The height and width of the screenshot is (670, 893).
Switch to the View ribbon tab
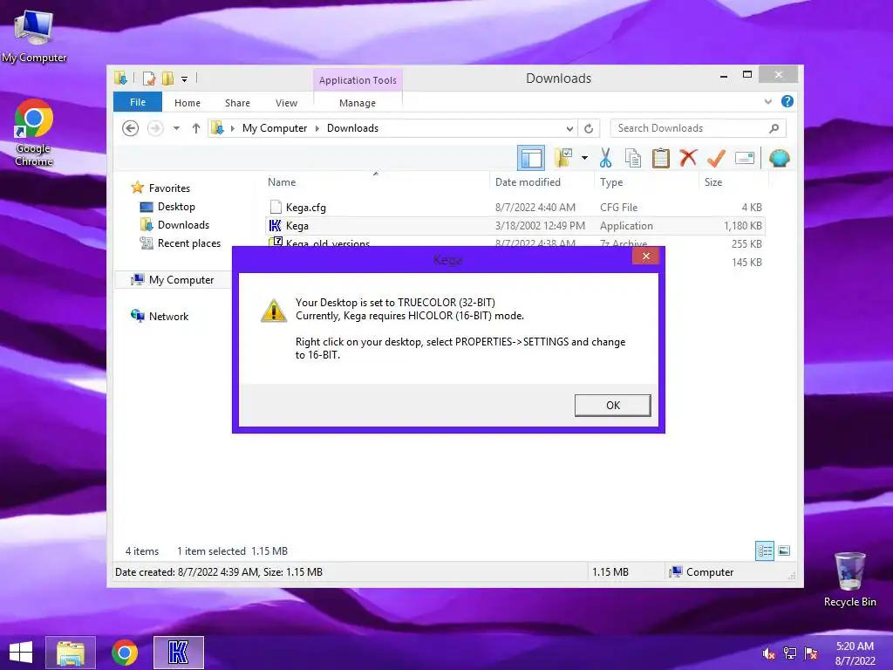pyautogui.click(x=286, y=103)
